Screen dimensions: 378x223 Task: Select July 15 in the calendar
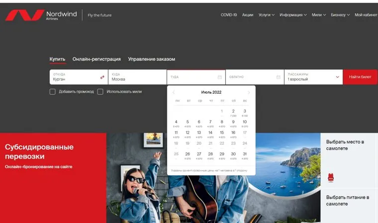222,134
